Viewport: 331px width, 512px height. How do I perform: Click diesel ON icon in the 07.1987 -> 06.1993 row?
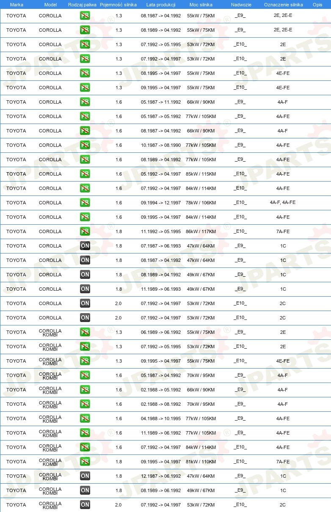[85, 246]
